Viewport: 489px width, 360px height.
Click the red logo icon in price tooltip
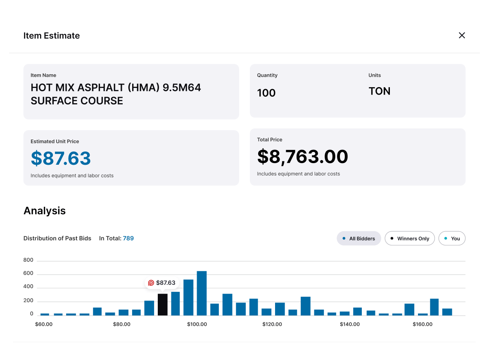coord(151,283)
